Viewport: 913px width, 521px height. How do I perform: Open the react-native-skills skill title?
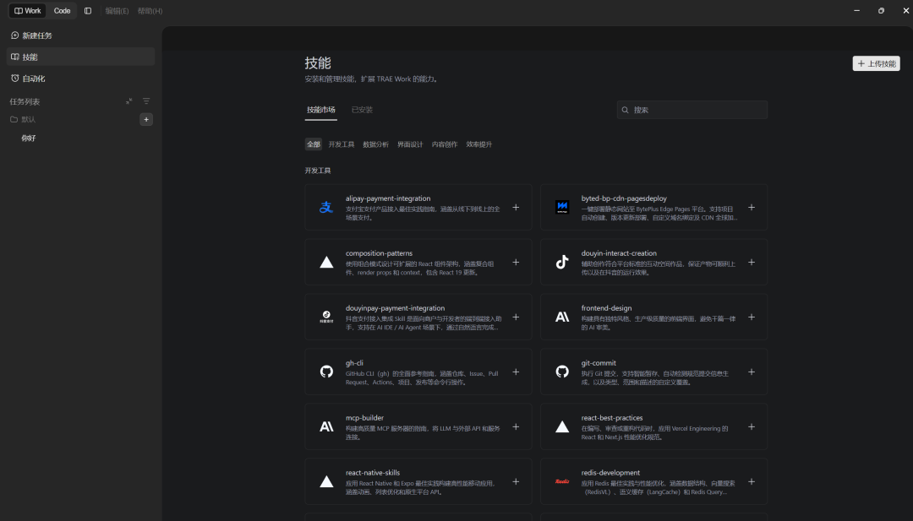coord(373,473)
